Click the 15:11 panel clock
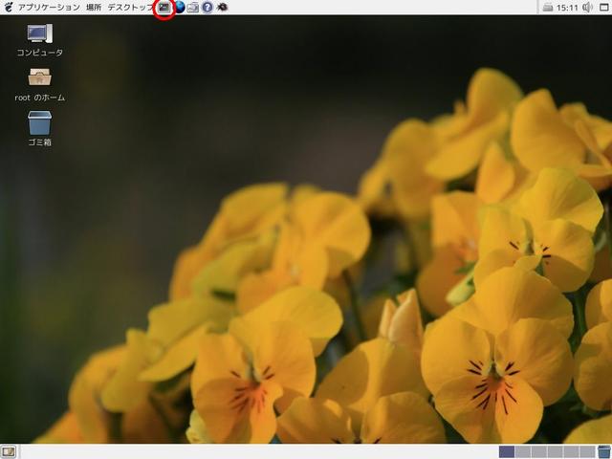 click(x=567, y=8)
